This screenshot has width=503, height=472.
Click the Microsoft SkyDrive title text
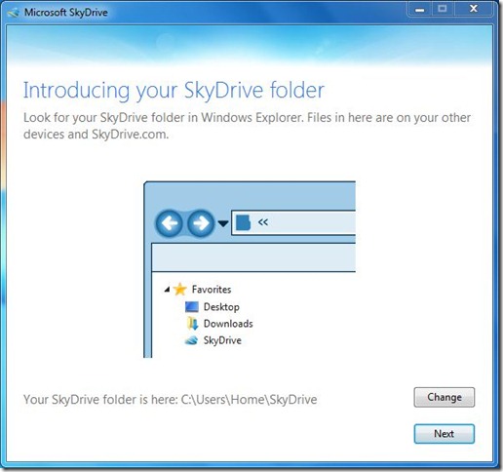point(66,13)
